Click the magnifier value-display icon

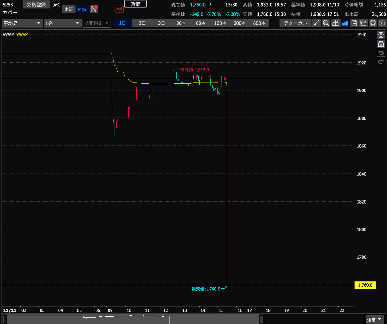pyautogui.click(x=326, y=23)
